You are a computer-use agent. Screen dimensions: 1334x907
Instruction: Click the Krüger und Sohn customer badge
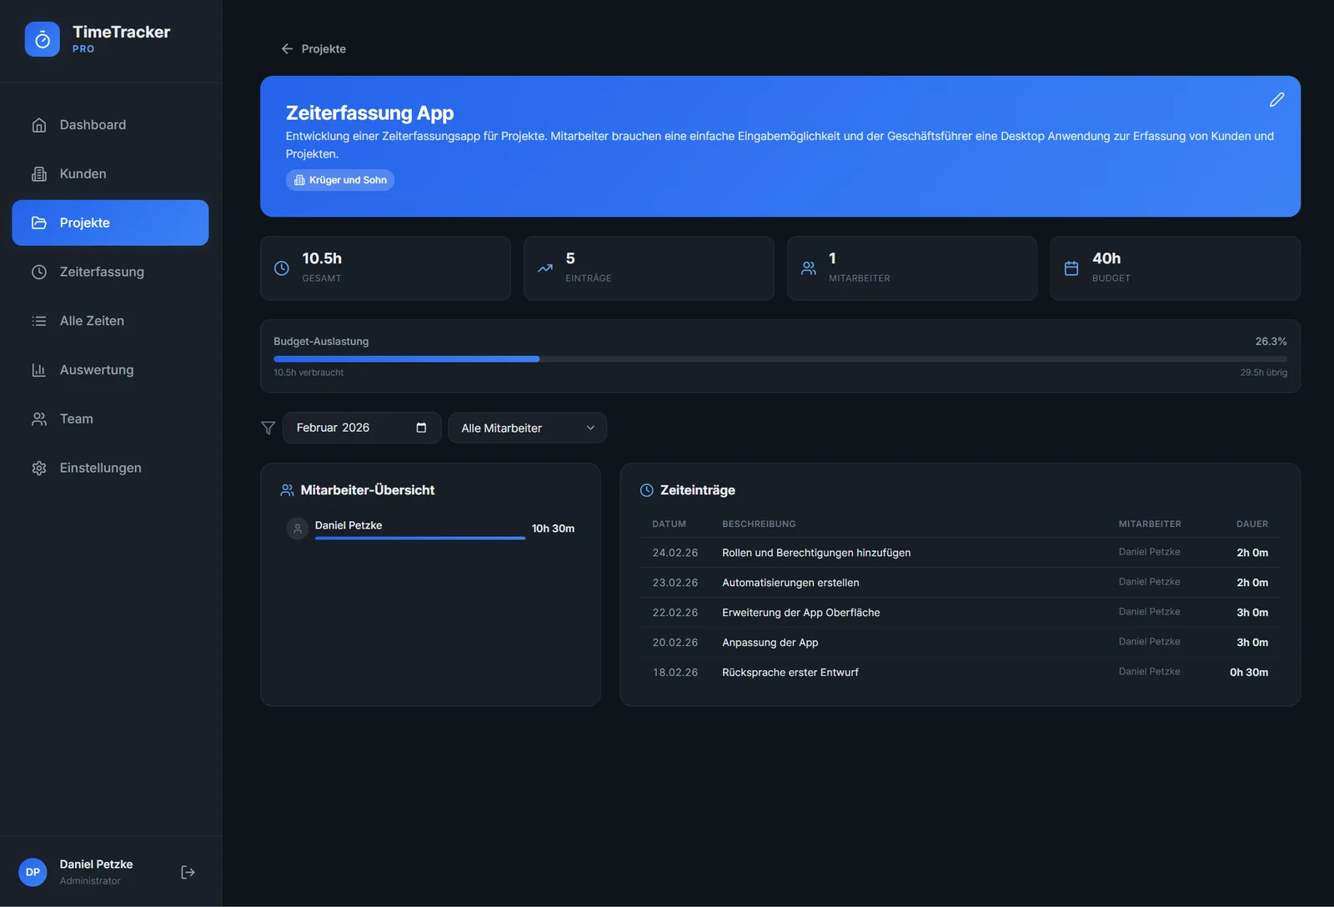tap(340, 180)
